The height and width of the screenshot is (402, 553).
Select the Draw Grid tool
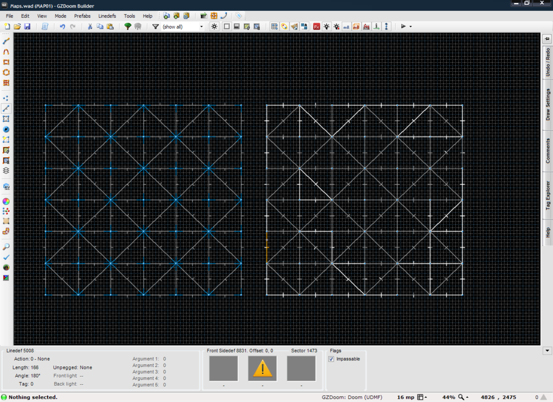(x=6, y=83)
